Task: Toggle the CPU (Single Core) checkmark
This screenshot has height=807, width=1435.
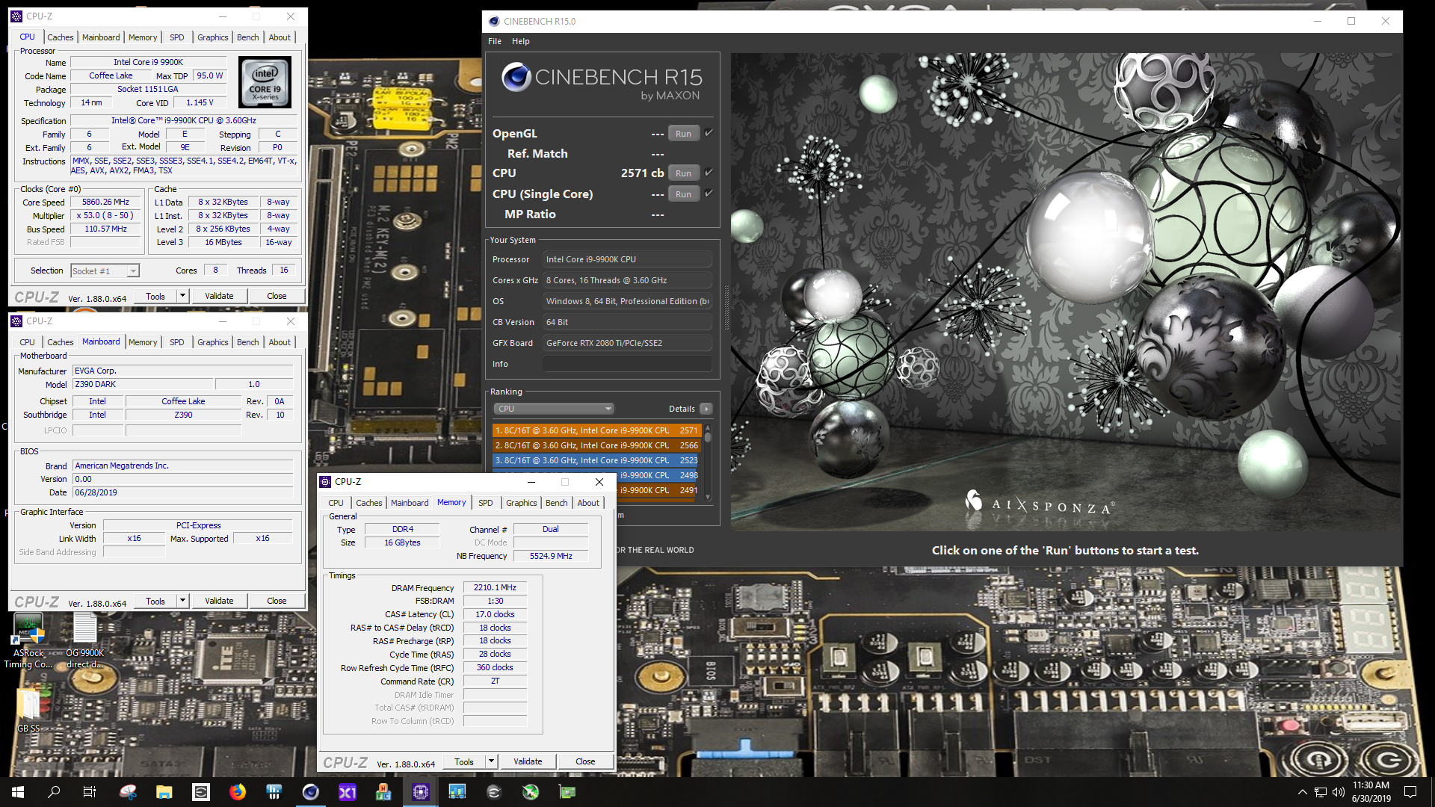Action: click(709, 194)
